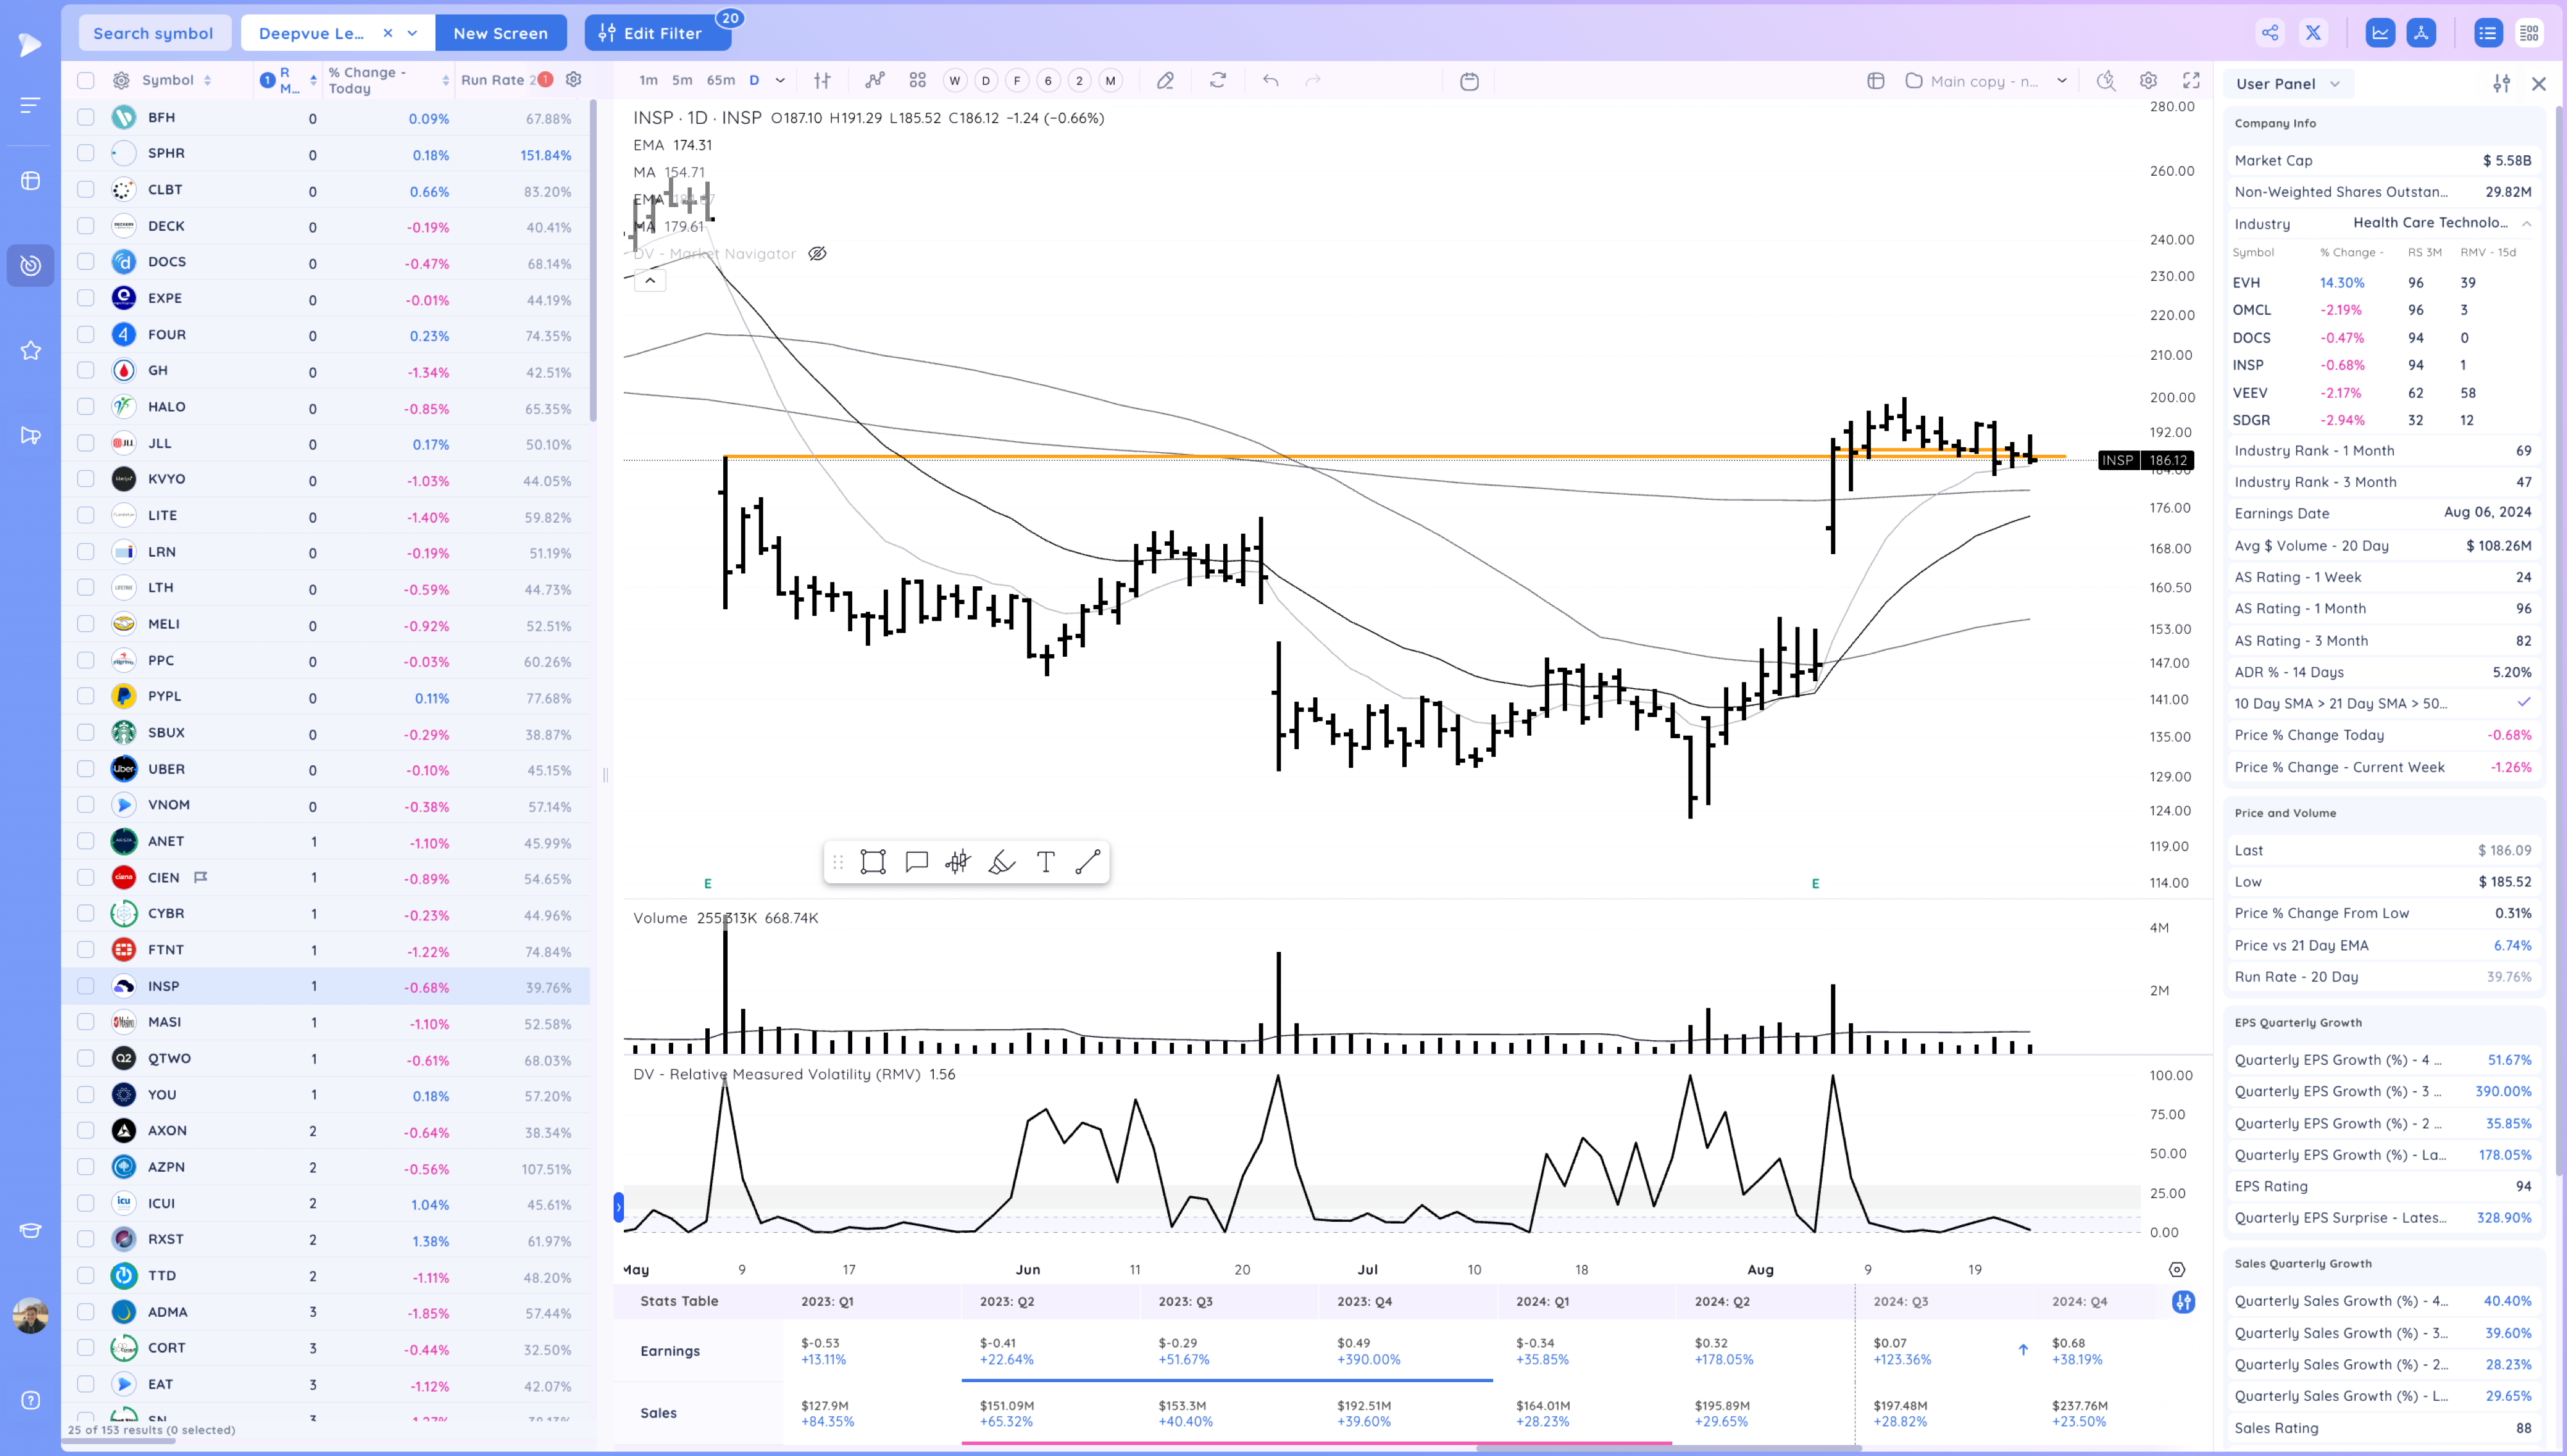Switch to table grid view icon
Viewport: 2567px width, 1456px height.
(x=2529, y=33)
